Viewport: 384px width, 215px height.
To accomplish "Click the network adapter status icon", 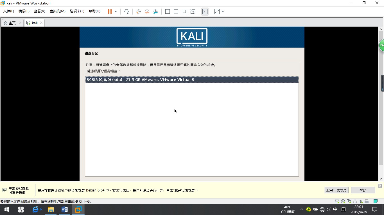I will point(349,201).
